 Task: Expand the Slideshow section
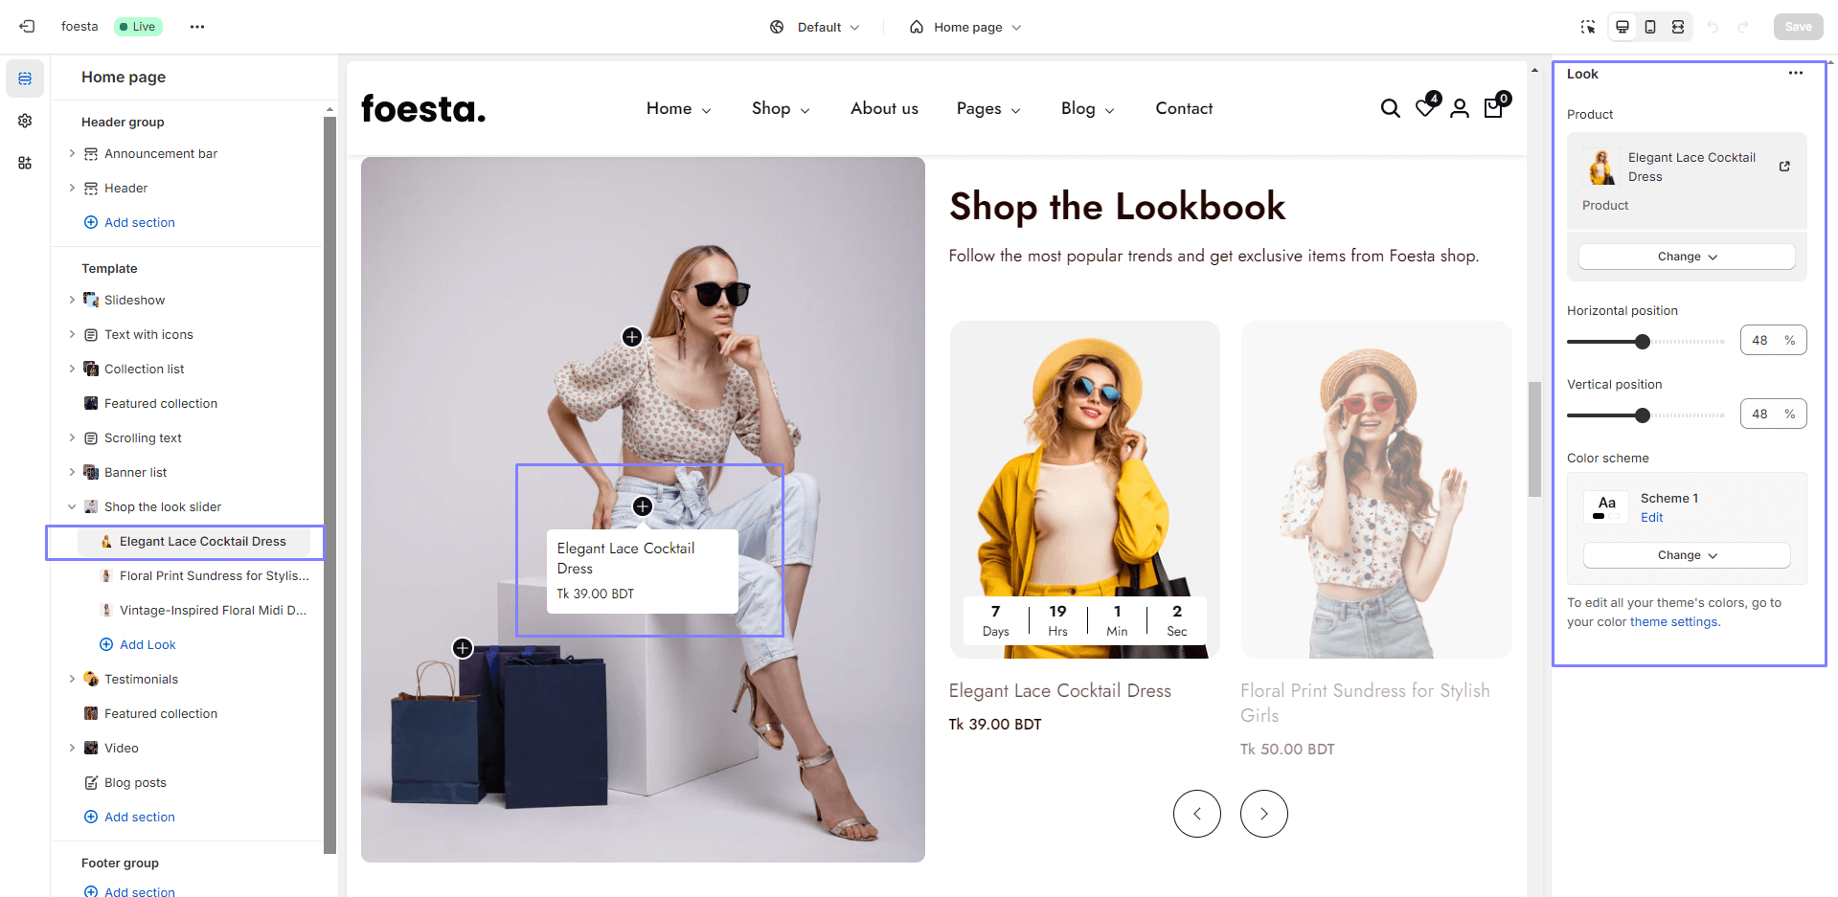[x=72, y=300]
